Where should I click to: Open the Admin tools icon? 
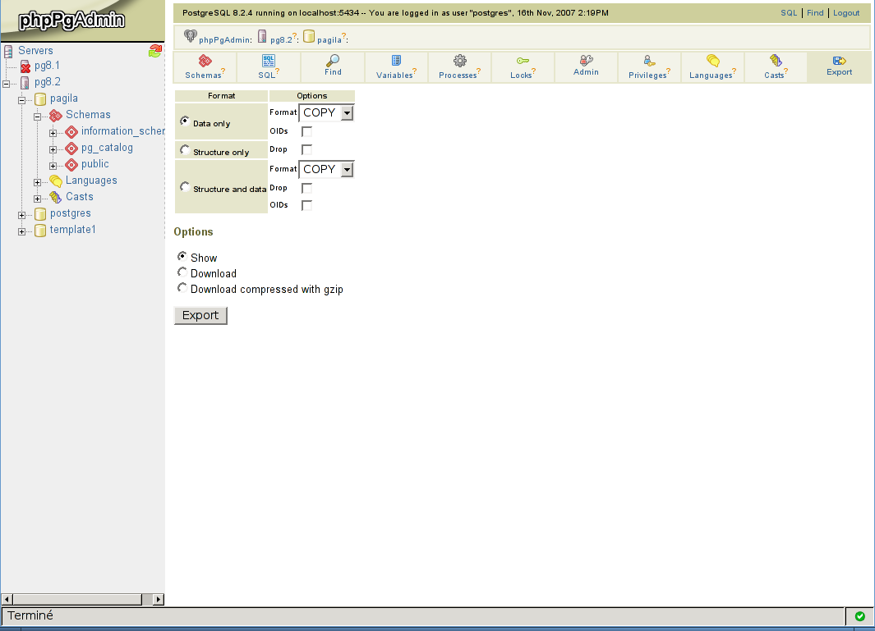click(586, 61)
